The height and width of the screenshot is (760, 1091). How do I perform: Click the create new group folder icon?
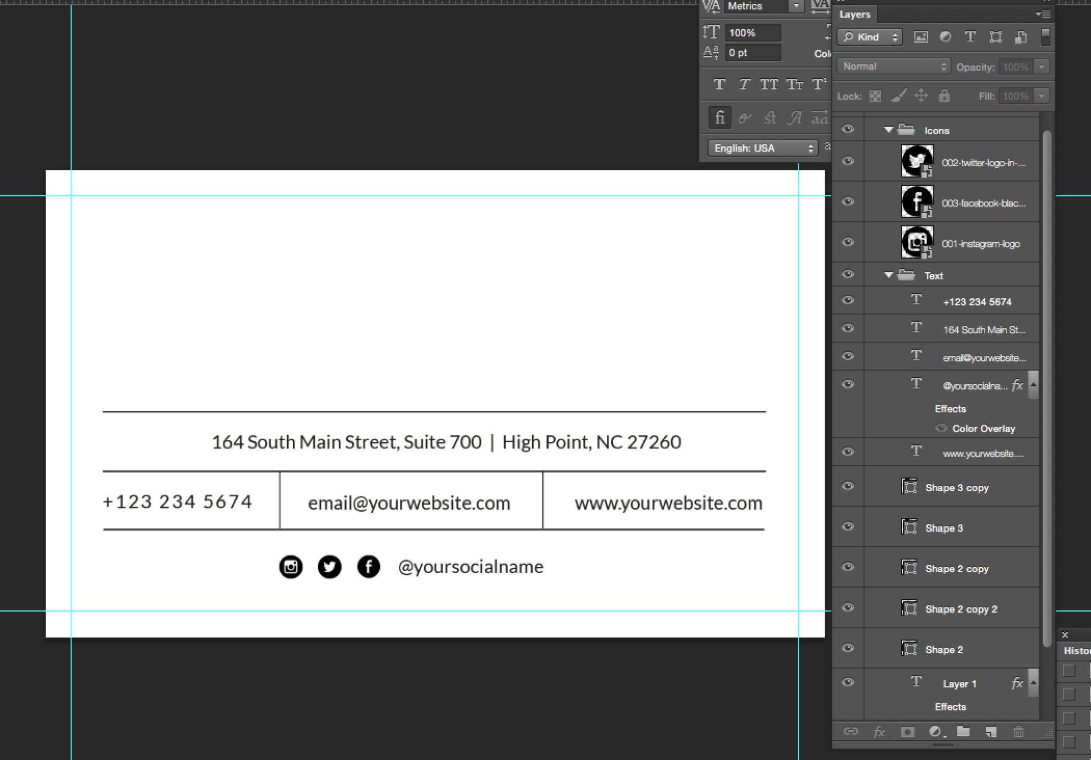[x=963, y=732]
